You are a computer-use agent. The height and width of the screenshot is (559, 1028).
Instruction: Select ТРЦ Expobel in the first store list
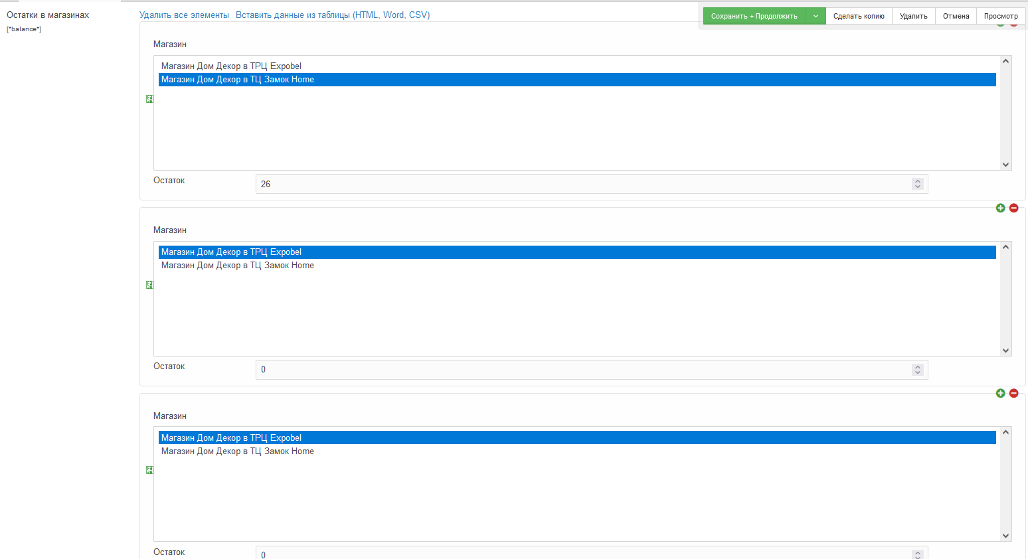tap(577, 66)
